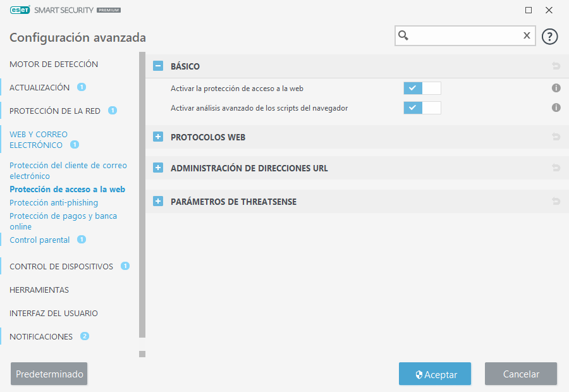Viewport: 569px width, 392px height.
Task: Revert the BÁSICO section to default
Action: (x=556, y=66)
